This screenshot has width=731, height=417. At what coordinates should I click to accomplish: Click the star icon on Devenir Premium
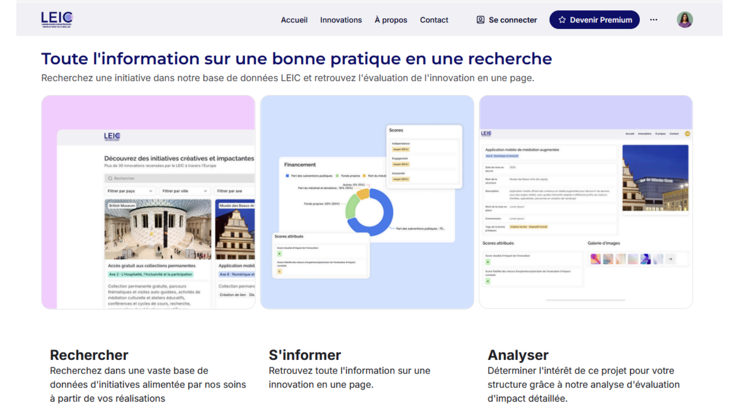coord(562,20)
